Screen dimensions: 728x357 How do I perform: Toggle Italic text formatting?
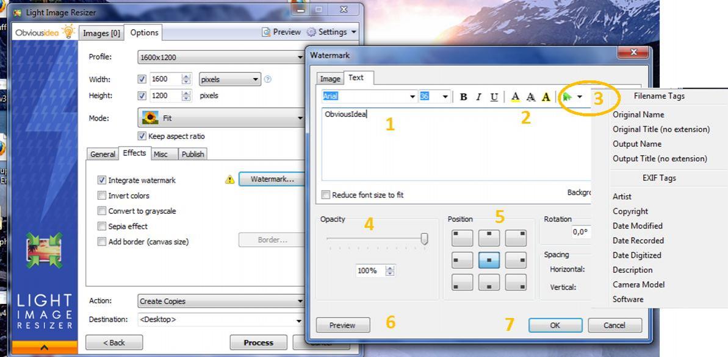coord(478,97)
